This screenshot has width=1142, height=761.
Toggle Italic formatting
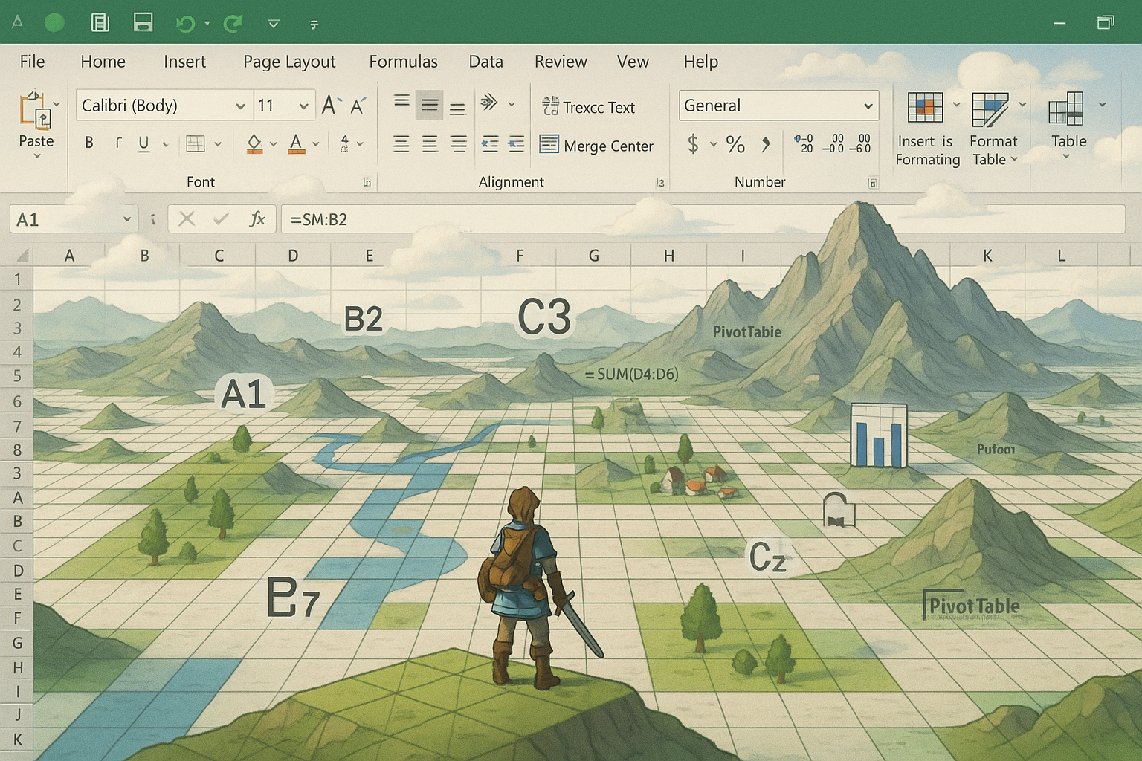coord(117,143)
